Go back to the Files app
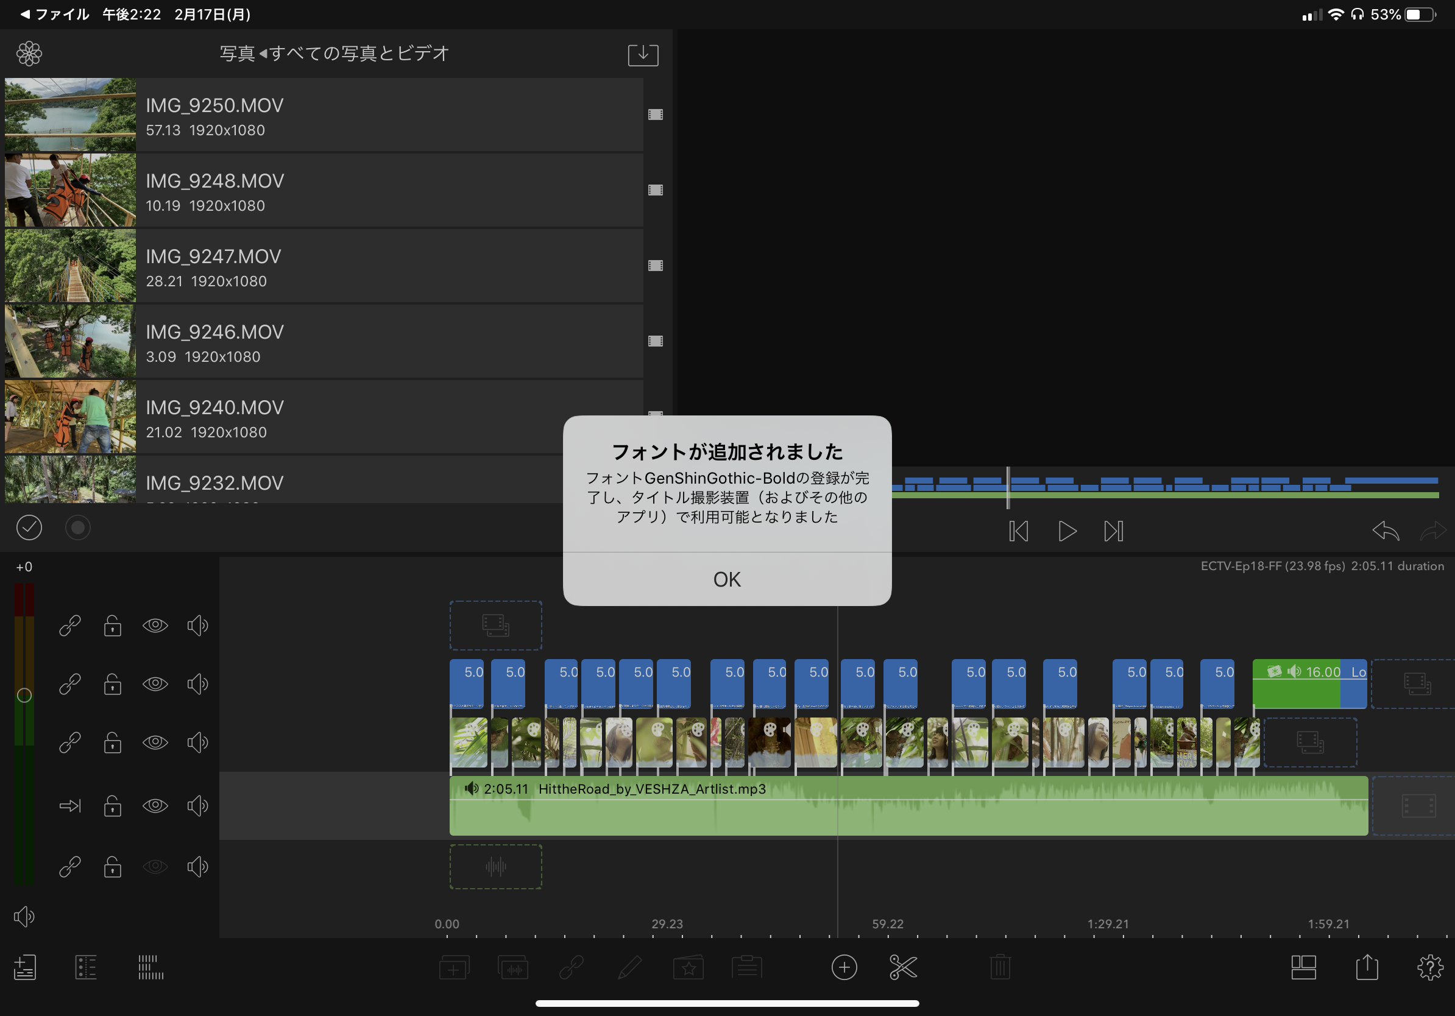1455x1016 pixels. [x=54, y=14]
